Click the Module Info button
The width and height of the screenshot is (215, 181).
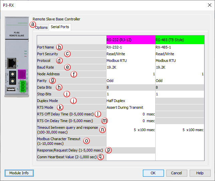pos(19,173)
